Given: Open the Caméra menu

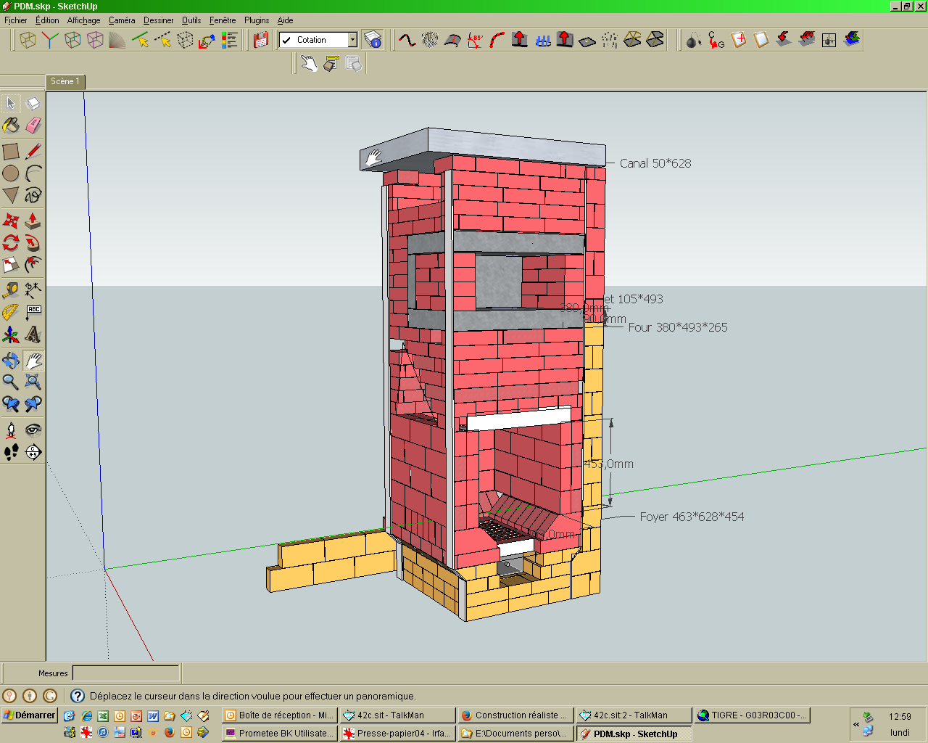Looking at the screenshot, I should tap(122, 20).
